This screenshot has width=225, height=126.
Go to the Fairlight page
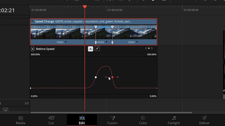(174, 120)
